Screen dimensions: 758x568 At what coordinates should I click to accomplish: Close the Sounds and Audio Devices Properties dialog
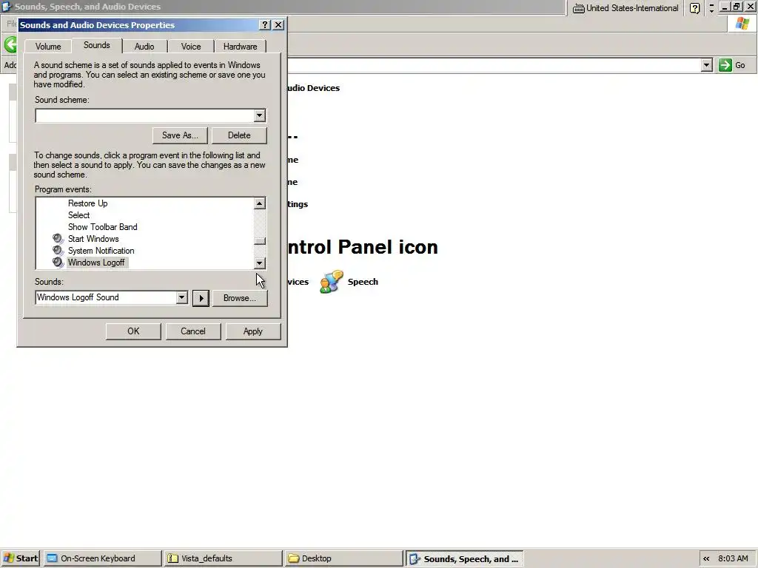(x=278, y=24)
